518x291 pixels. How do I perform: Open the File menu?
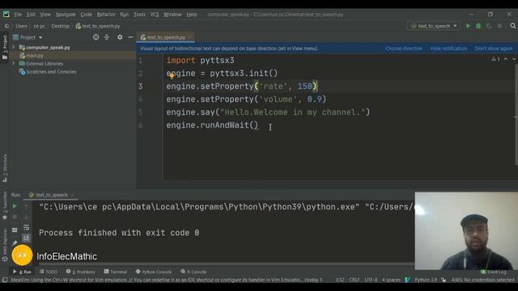(18, 15)
